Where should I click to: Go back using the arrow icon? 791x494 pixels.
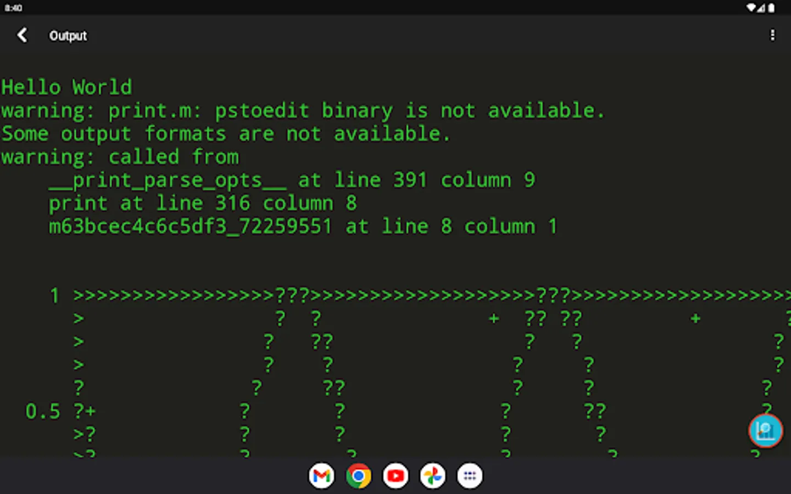point(22,35)
